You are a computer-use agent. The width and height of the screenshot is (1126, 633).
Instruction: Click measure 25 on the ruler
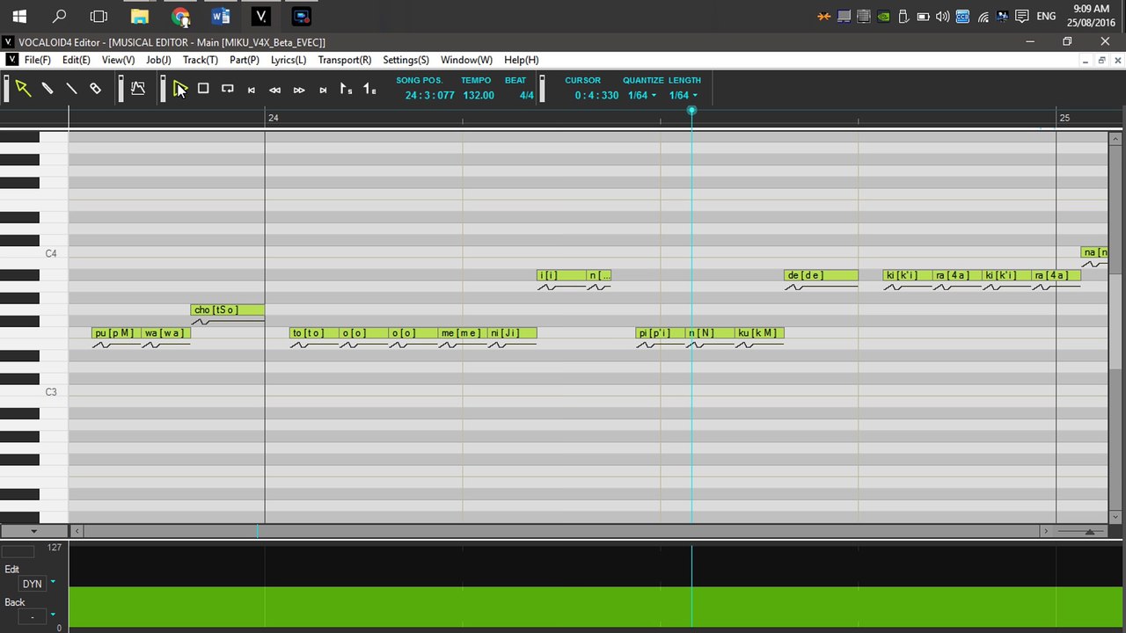(x=1064, y=118)
